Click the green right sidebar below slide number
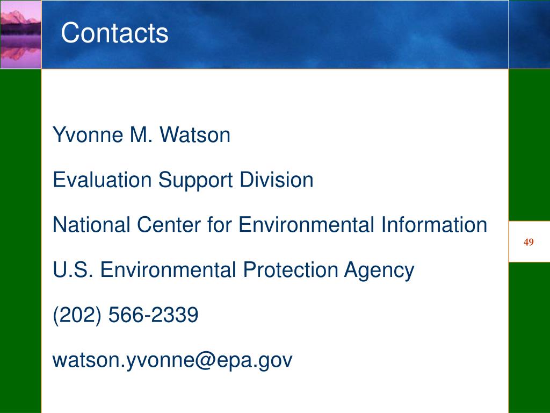 pos(529,338)
